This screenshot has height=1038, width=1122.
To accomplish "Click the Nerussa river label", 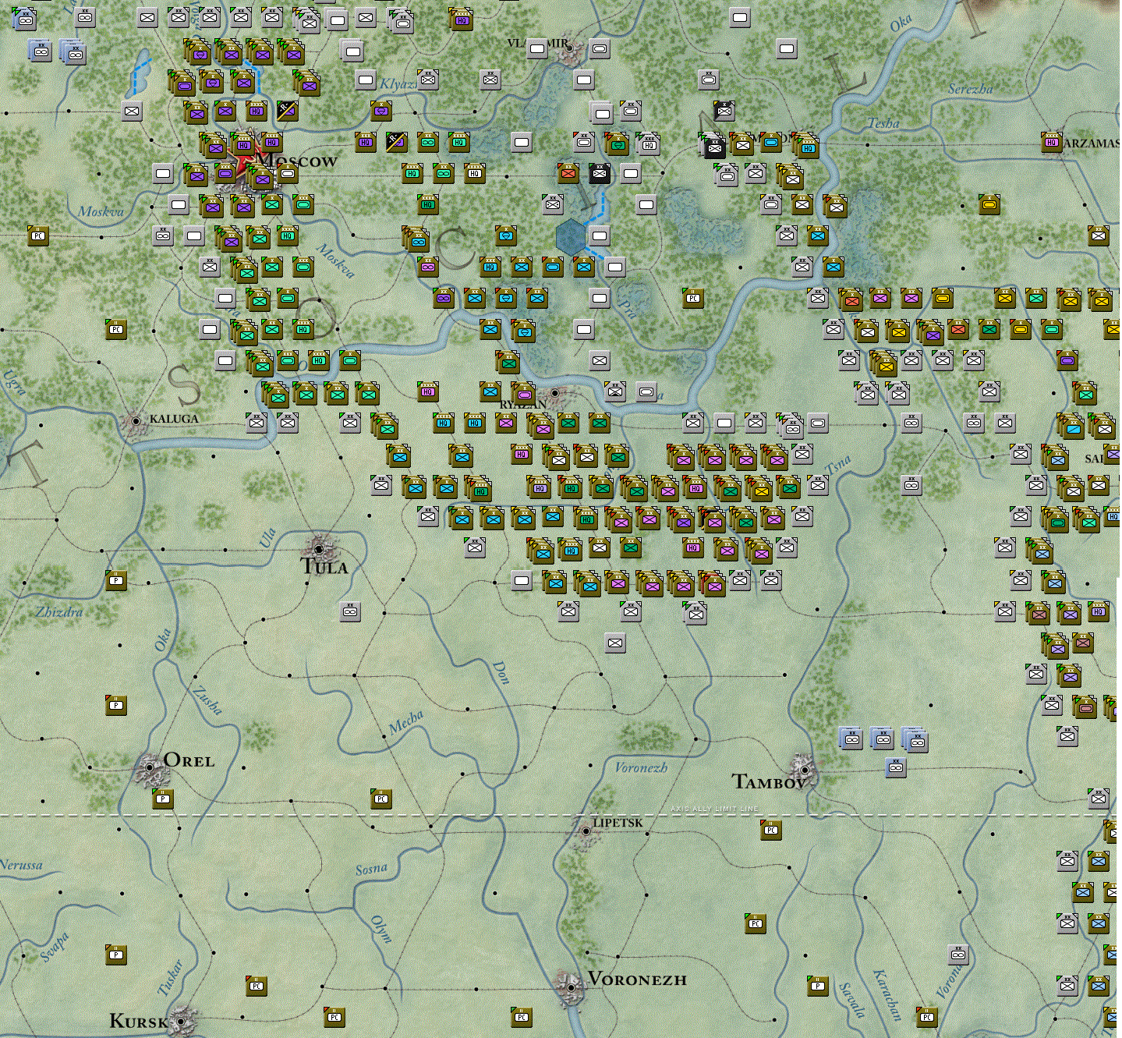I will 21,865.
